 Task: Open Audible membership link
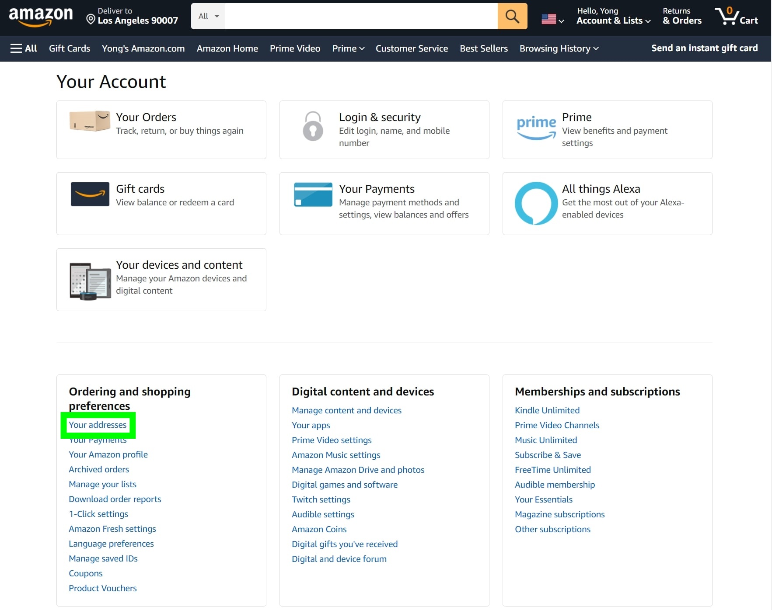(555, 485)
